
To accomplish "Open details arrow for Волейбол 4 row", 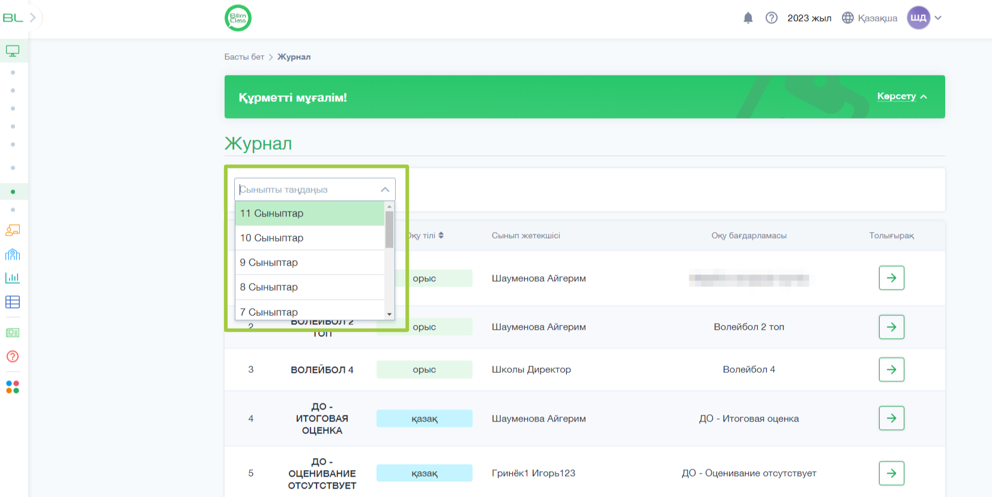I will pos(892,369).
